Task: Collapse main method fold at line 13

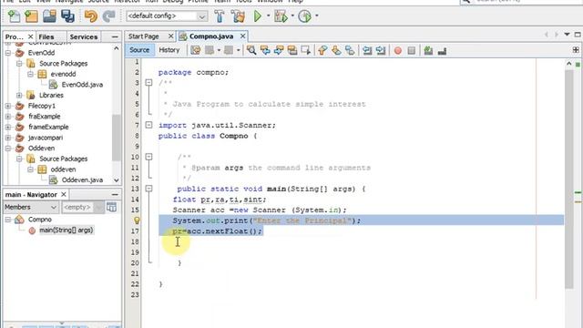Action: tap(148, 189)
